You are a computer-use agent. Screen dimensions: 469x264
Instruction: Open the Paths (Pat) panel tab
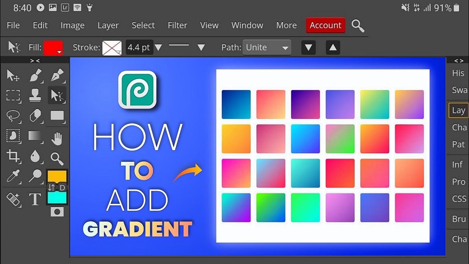click(458, 144)
